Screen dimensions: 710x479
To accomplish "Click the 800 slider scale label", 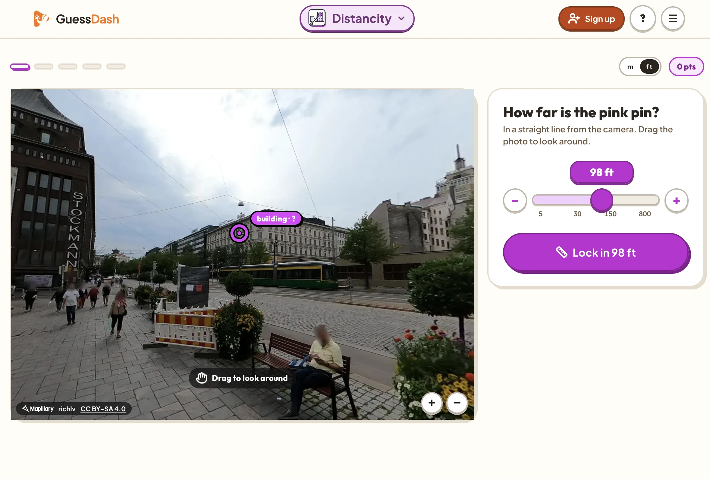I will pyautogui.click(x=645, y=214).
